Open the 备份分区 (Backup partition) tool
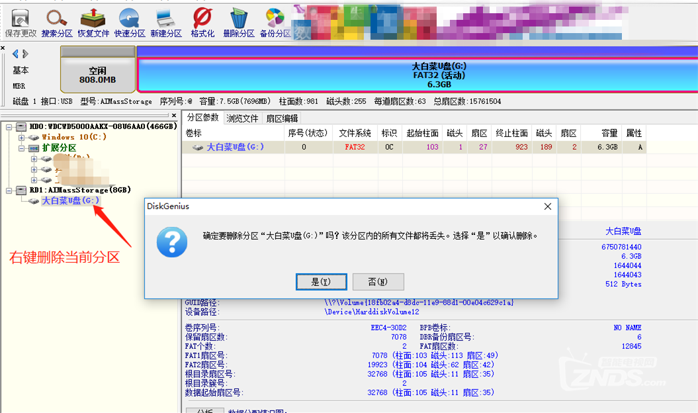Viewport: 698px width, 413px height. (x=275, y=23)
